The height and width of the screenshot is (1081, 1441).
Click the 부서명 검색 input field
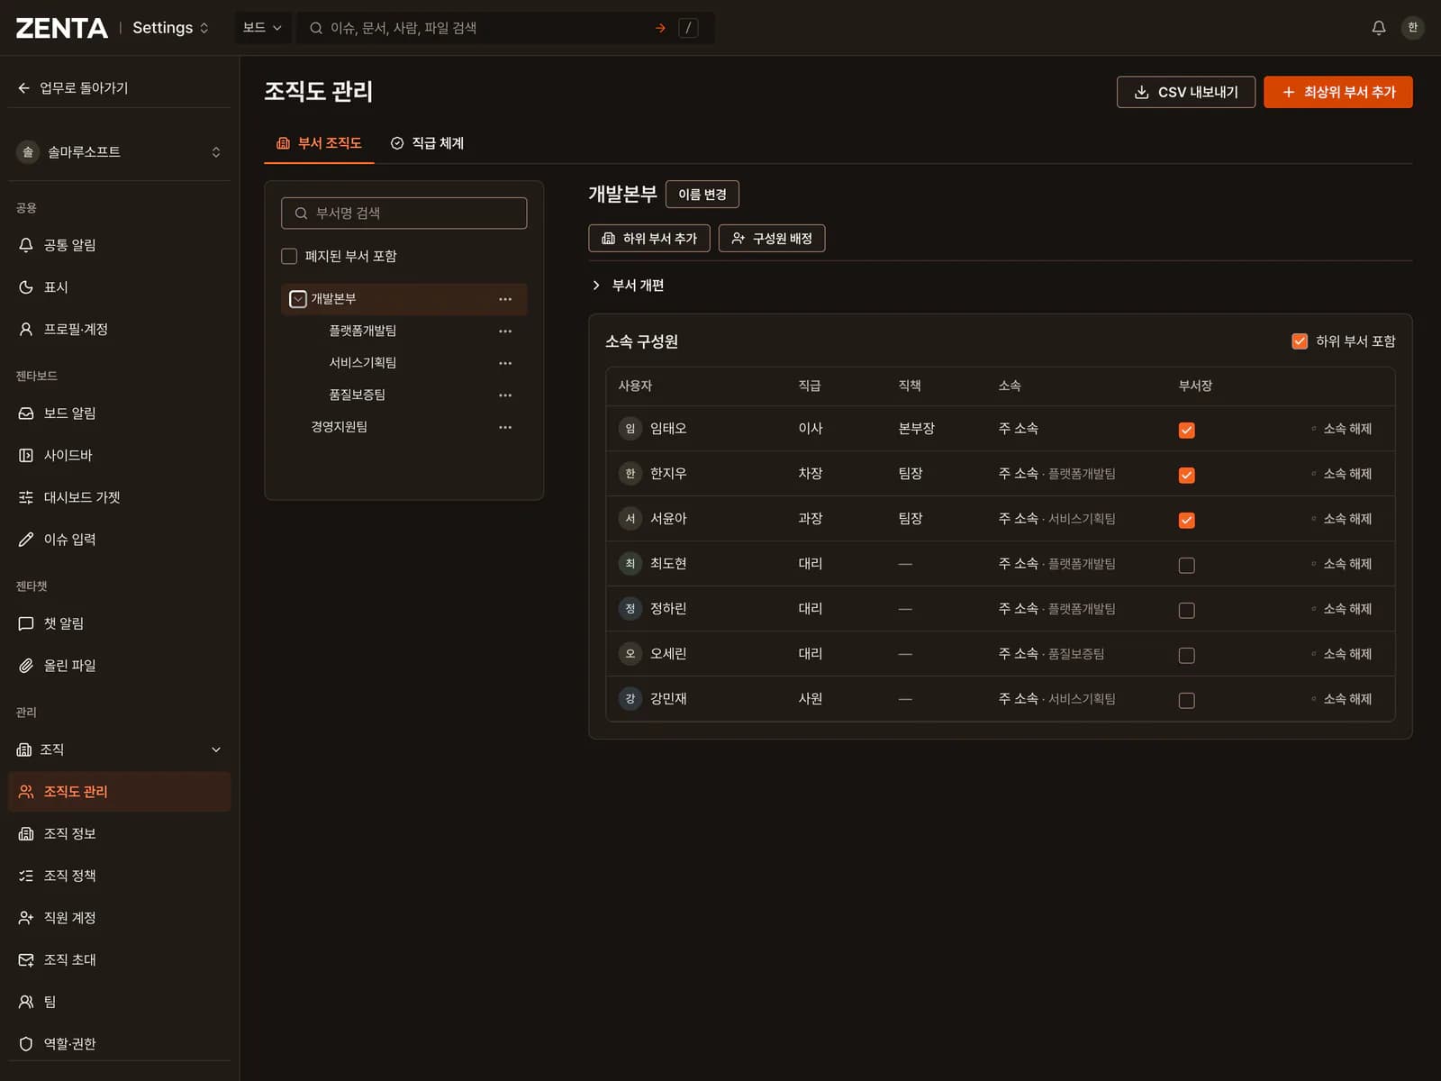(404, 213)
